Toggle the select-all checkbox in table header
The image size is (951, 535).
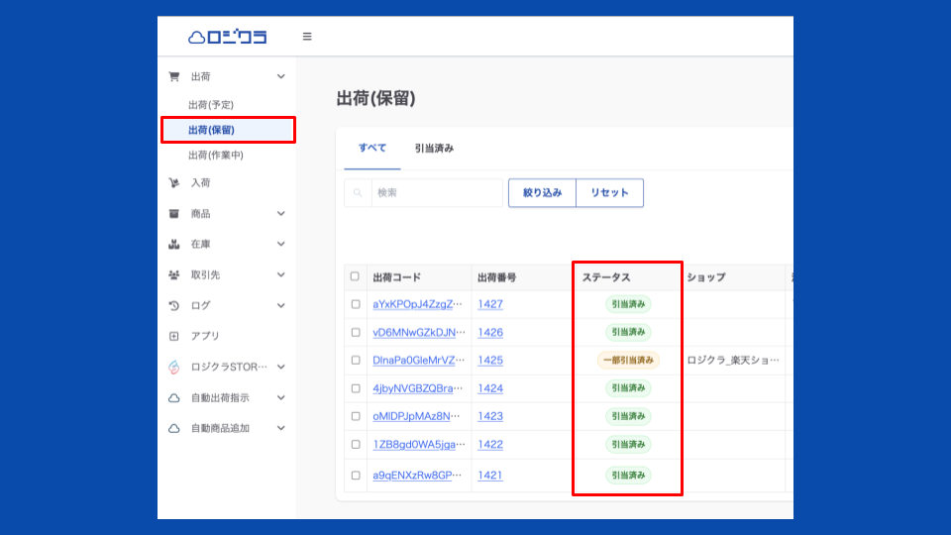pyautogui.click(x=356, y=276)
